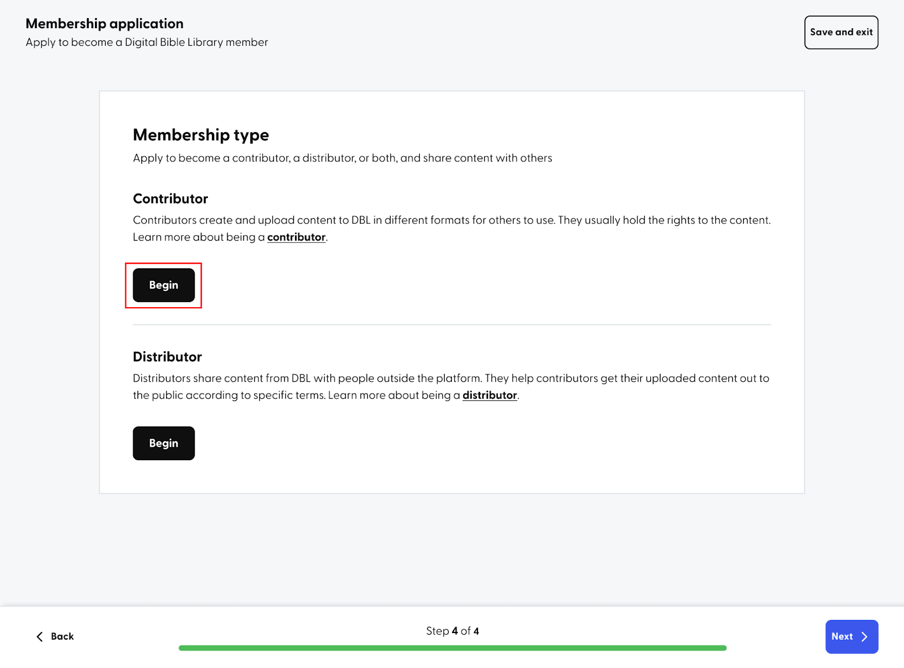This screenshot has width=904, height=668.
Task: Click the Contributor section heading
Action: [171, 199]
